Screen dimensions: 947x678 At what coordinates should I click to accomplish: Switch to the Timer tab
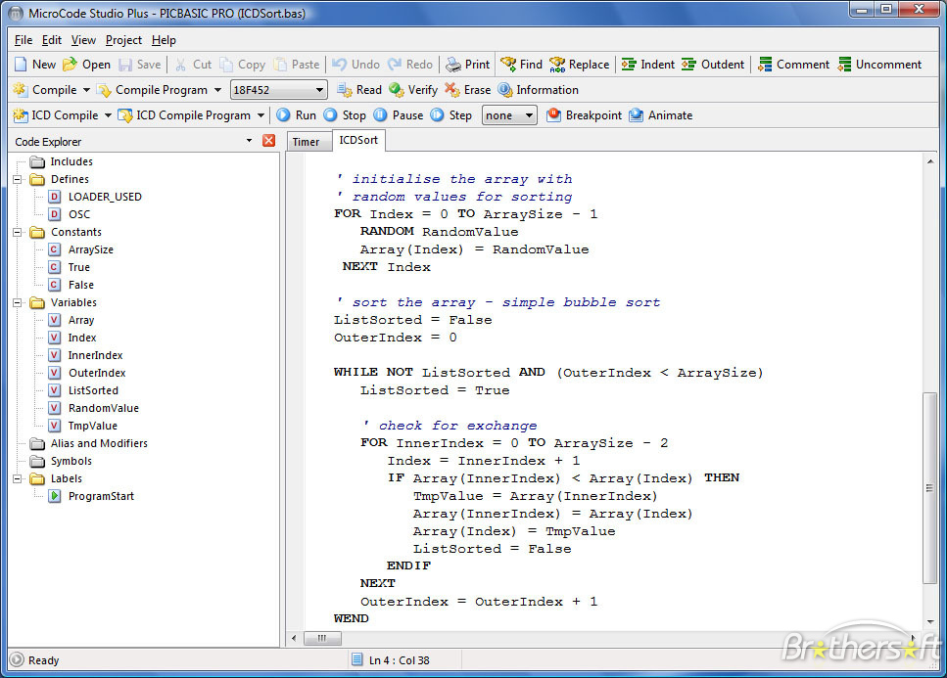[x=308, y=140]
